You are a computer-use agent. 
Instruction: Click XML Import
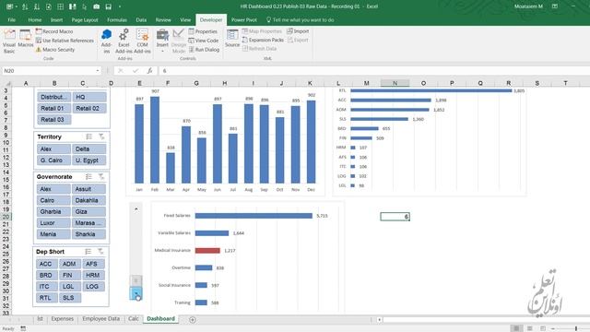[x=298, y=31]
